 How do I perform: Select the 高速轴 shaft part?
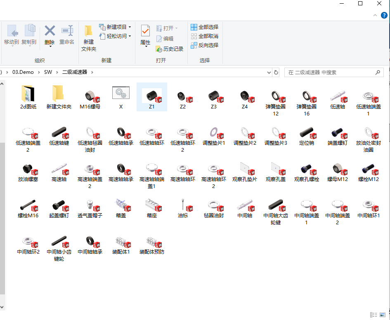[59, 170]
